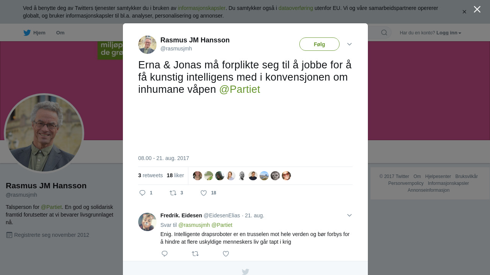The image size is (490, 275).
Task: Dismiss the cookie notice banner
Action: click(464, 12)
